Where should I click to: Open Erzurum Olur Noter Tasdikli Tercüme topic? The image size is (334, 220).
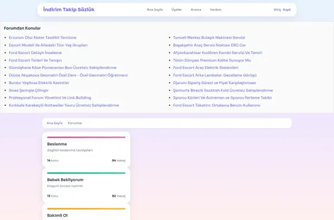click(x=42, y=37)
